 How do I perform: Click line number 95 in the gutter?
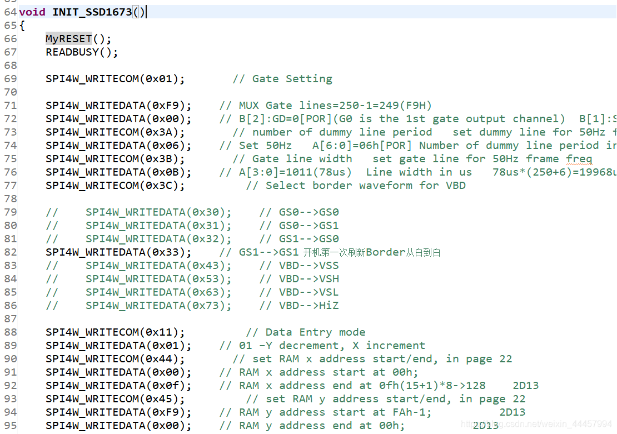[x=10, y=426]
